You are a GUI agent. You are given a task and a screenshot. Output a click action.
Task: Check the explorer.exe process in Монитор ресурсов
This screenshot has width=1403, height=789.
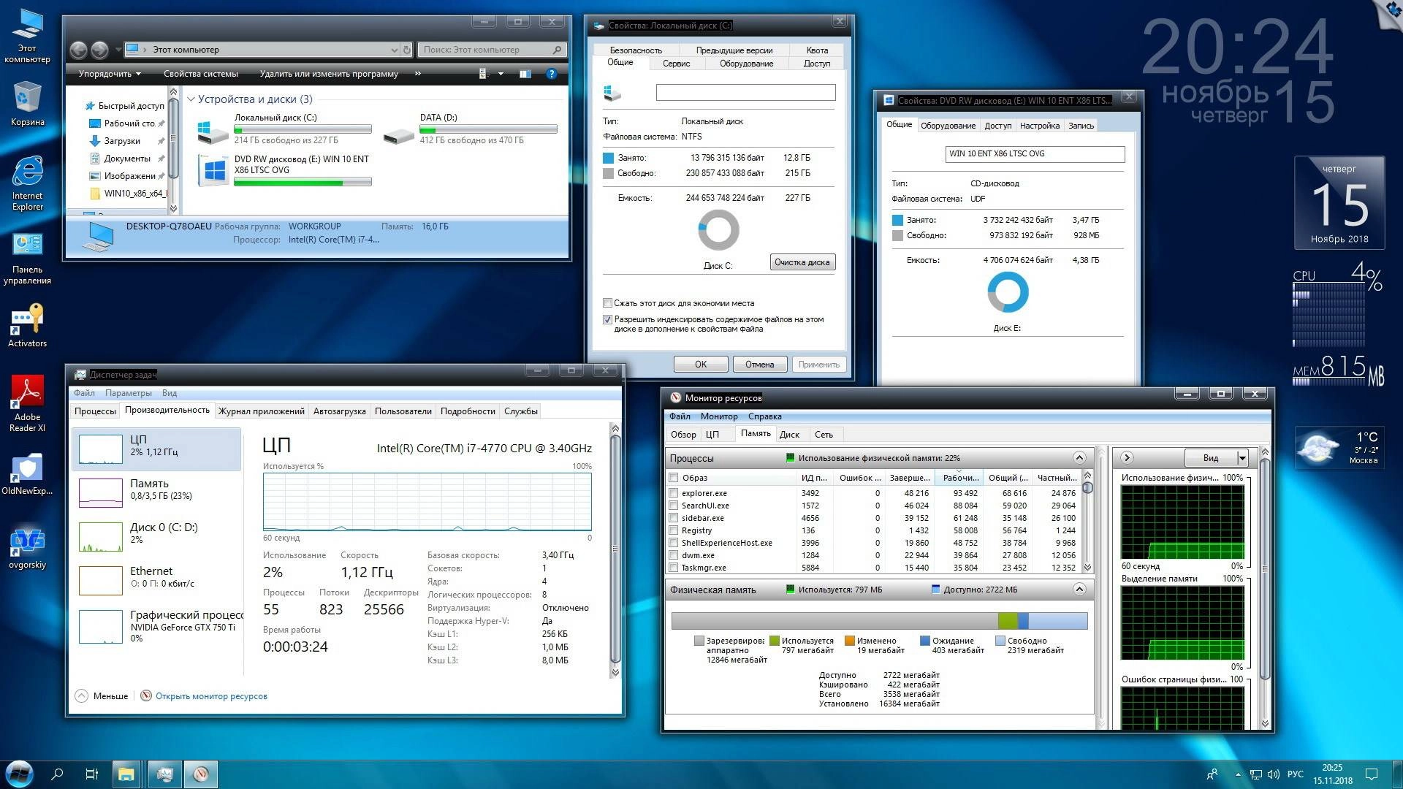pos(673,493)
